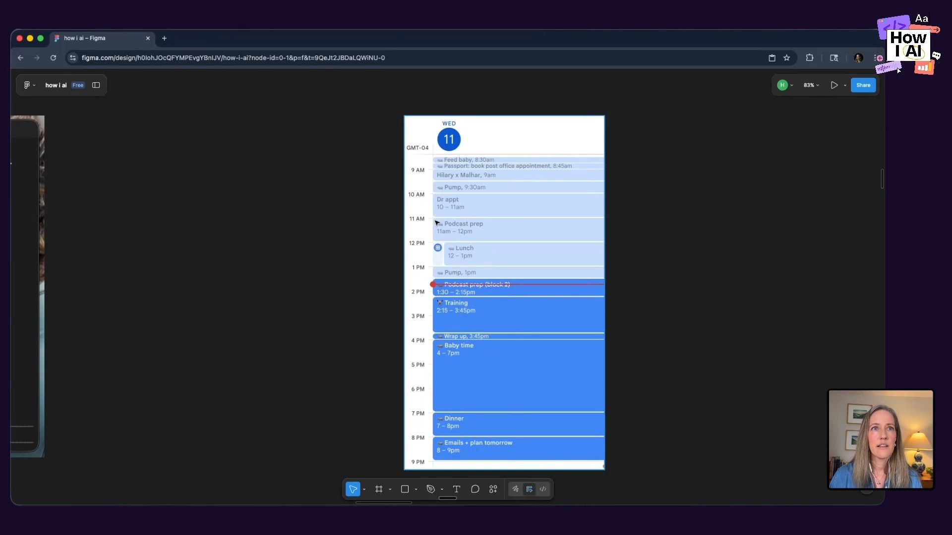
Task: Open presentation options dropdown arrow
Action: tap(845, 85)
